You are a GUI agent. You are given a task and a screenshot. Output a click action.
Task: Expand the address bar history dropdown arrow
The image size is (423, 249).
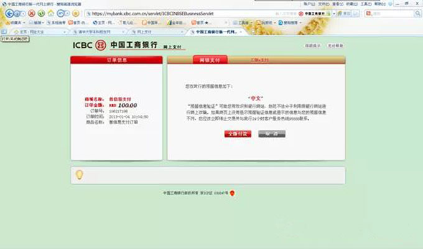pyautogui.click(x=334, y=14)
